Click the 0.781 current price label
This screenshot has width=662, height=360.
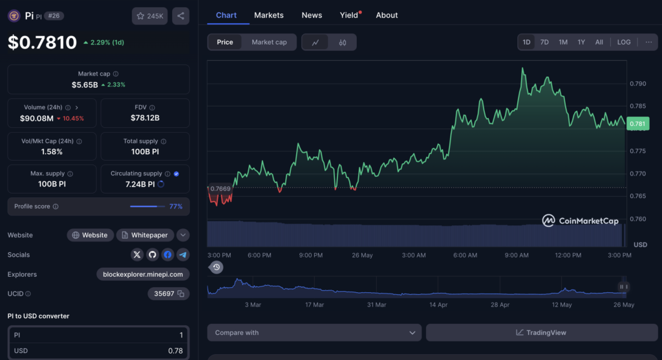click(637, 123)
